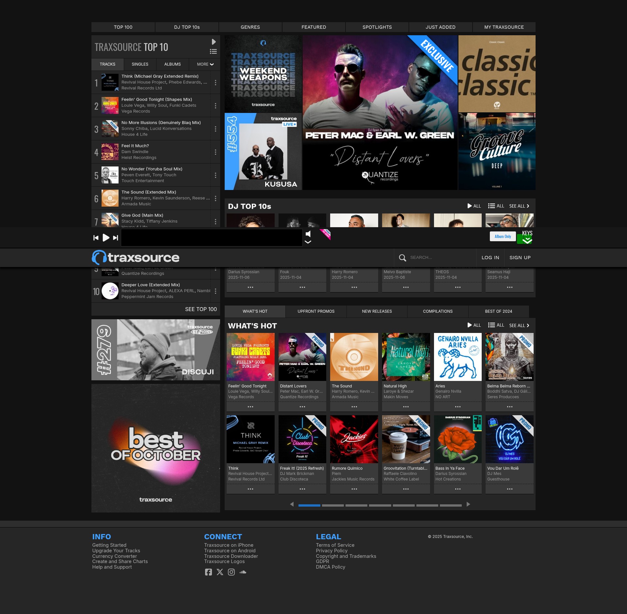Open the JUST ADDED menu
This screenshot has width=627, height=614.
441,27
